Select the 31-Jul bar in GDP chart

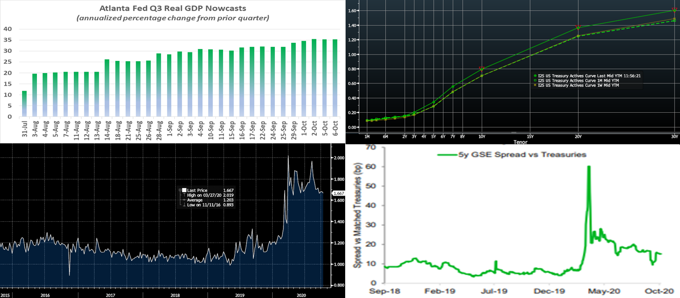point(24,104)
